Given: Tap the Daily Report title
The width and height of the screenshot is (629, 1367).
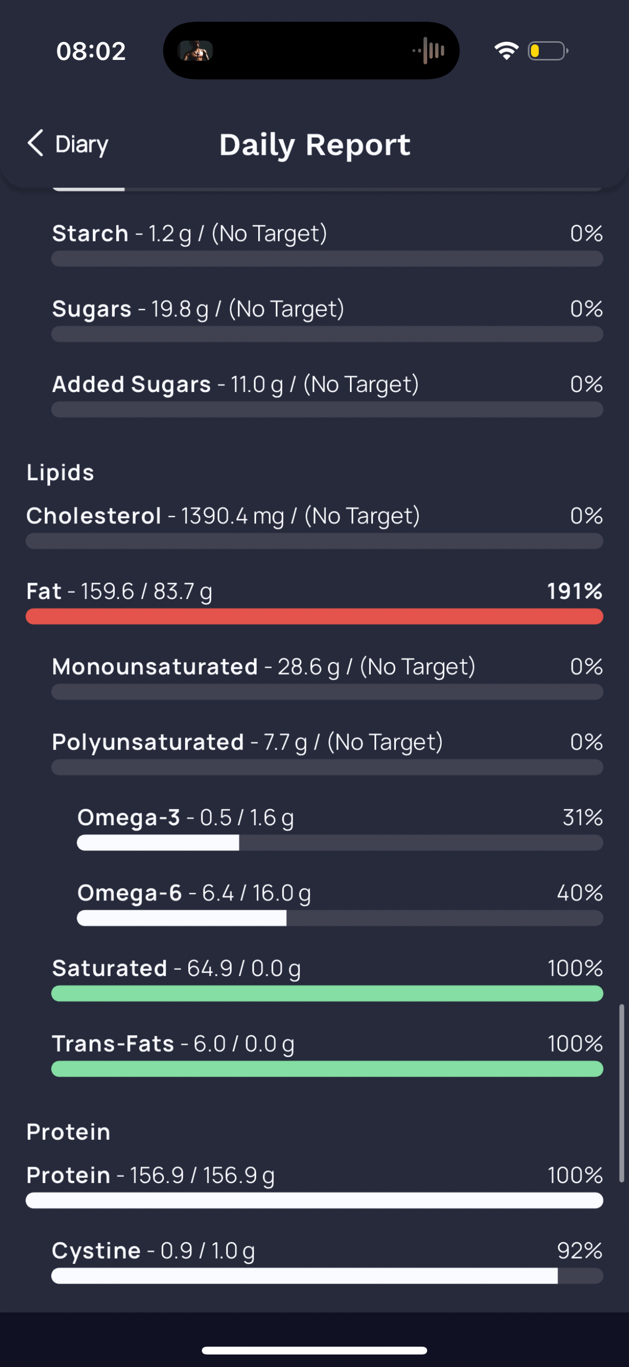Looking at the screenshot, I should coord(315,144).
